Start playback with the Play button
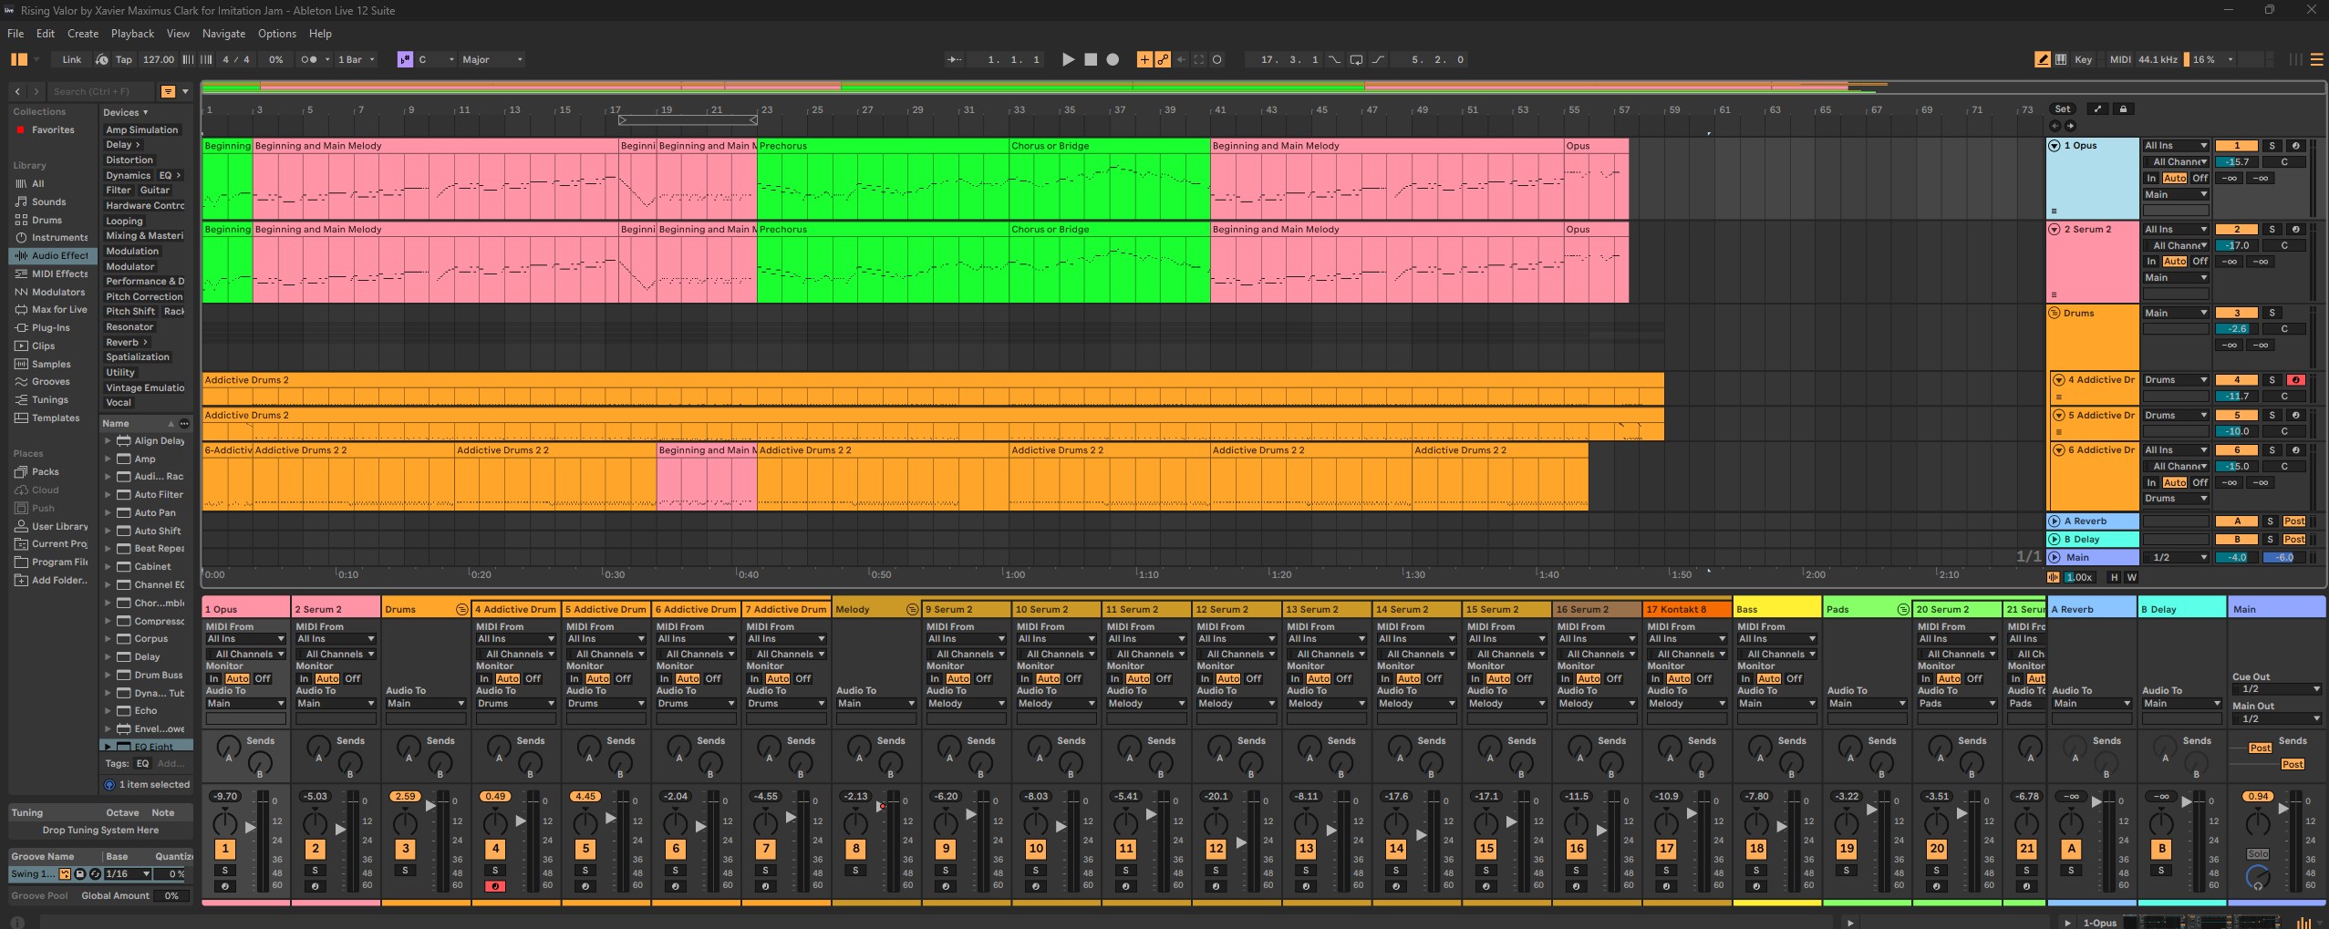 1068,60
